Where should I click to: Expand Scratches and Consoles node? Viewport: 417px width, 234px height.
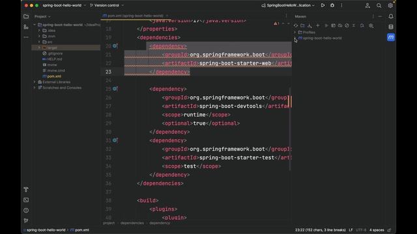[x=35, y=88]
